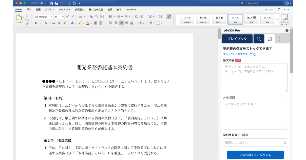Screen dimensions: 306x160
Task: Apply the 見出し 1 style
Action: [x=219, y=19]
